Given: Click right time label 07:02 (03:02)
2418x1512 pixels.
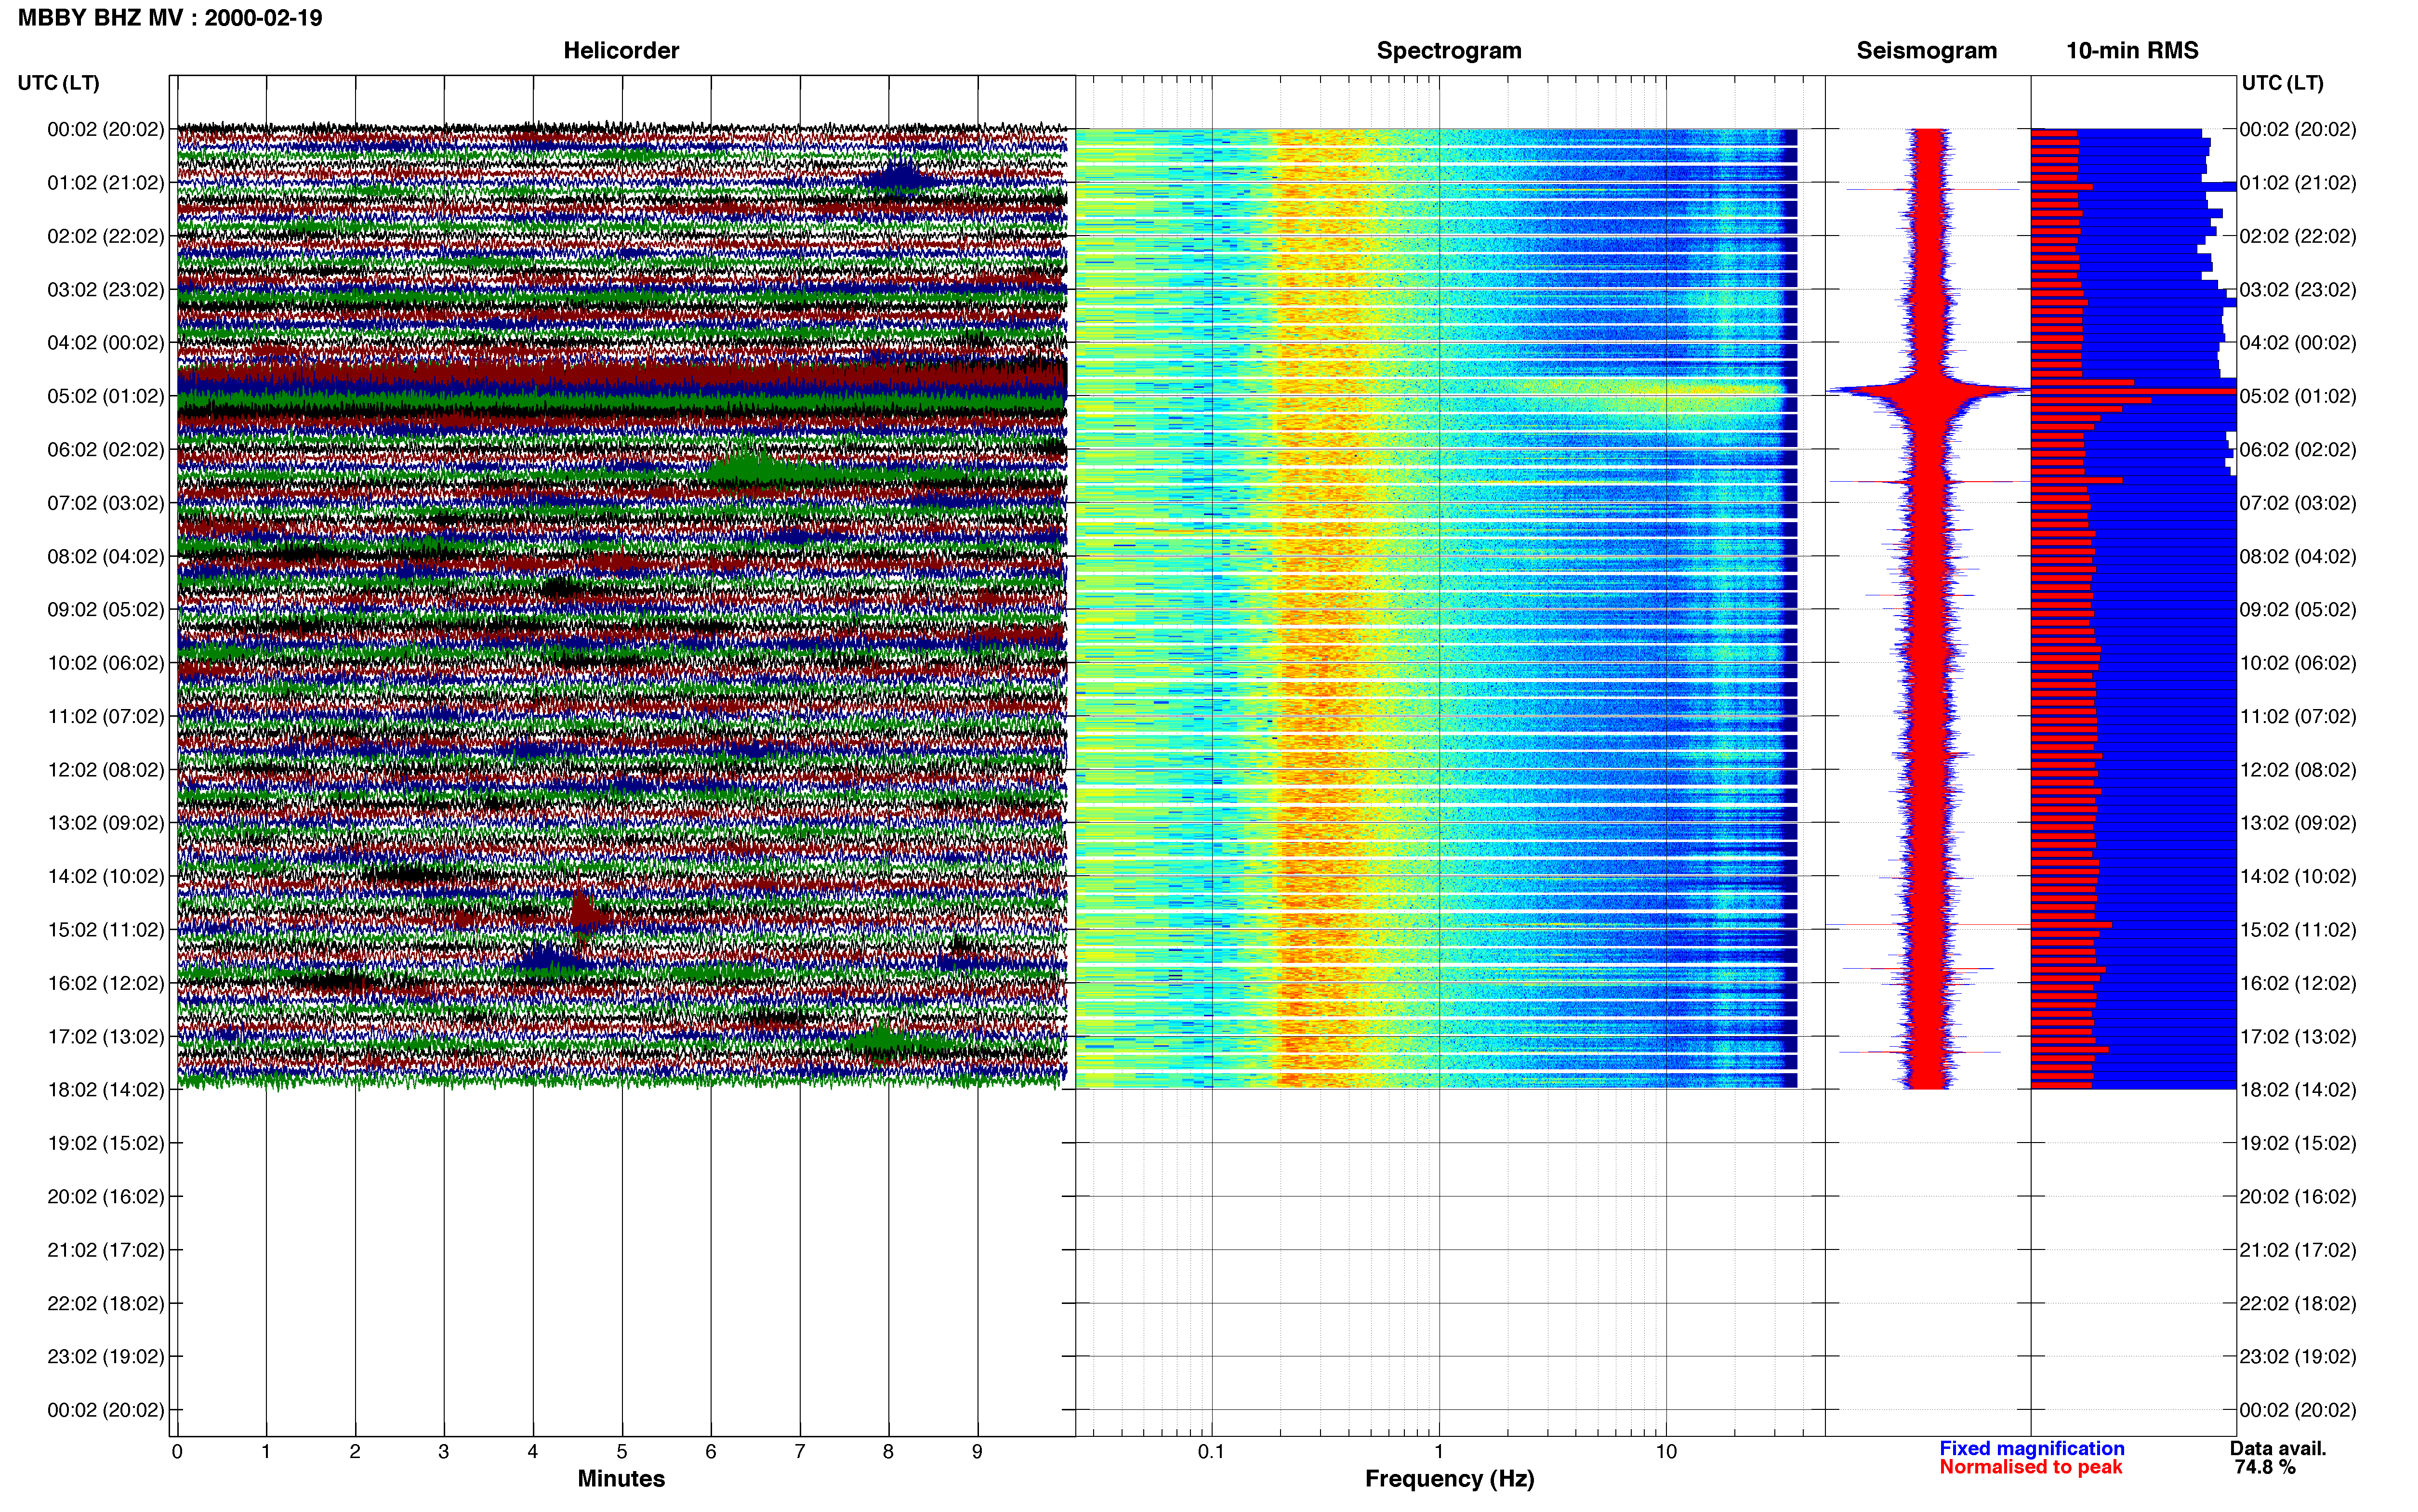Looking at the screenshot, I should pyautogui.click(x=2298, y=503).
